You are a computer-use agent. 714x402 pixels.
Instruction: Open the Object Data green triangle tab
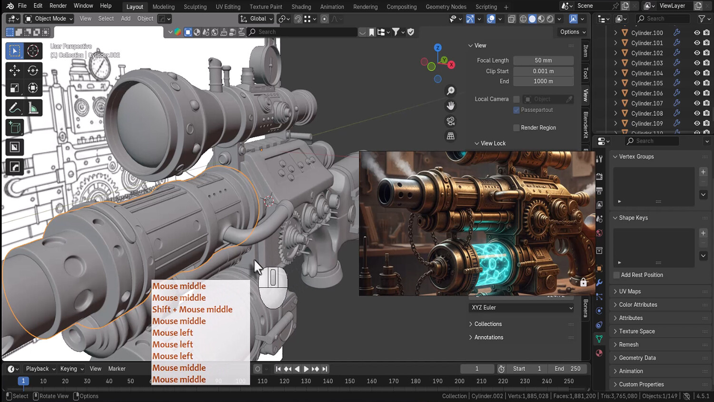coord(599,339)
